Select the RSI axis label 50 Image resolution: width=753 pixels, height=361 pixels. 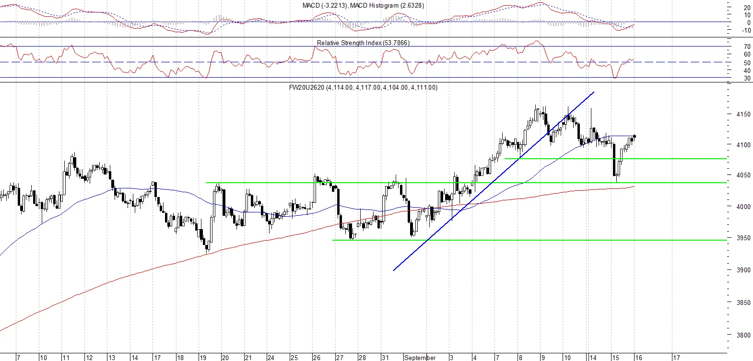click(x=747, y=63)
